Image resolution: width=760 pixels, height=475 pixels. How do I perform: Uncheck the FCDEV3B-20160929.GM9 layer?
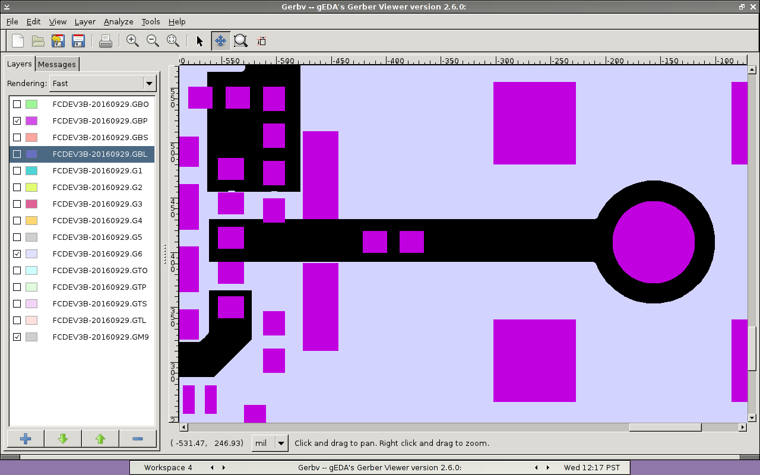(17, 337)
